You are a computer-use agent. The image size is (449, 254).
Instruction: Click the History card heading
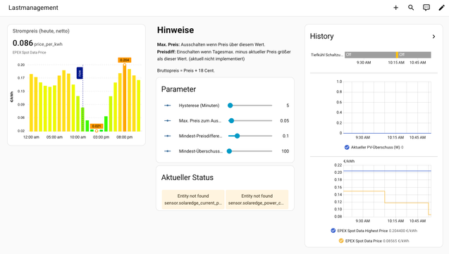click(322, 37)
